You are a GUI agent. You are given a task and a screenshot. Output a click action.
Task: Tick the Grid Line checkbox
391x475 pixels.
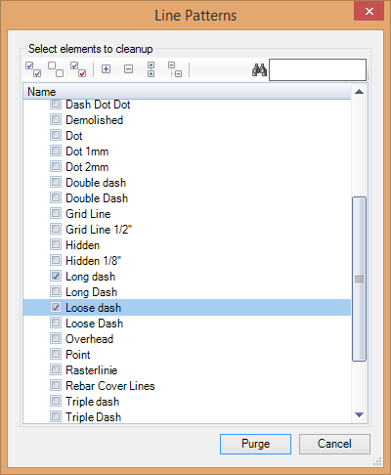(56, 213)
